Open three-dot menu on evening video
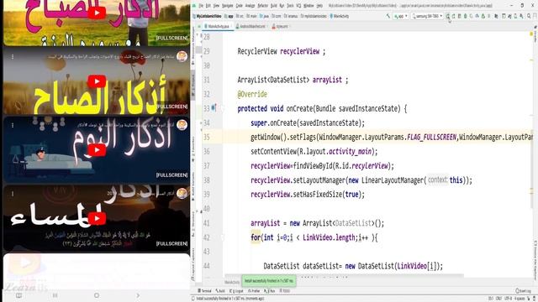 point(13,194)
